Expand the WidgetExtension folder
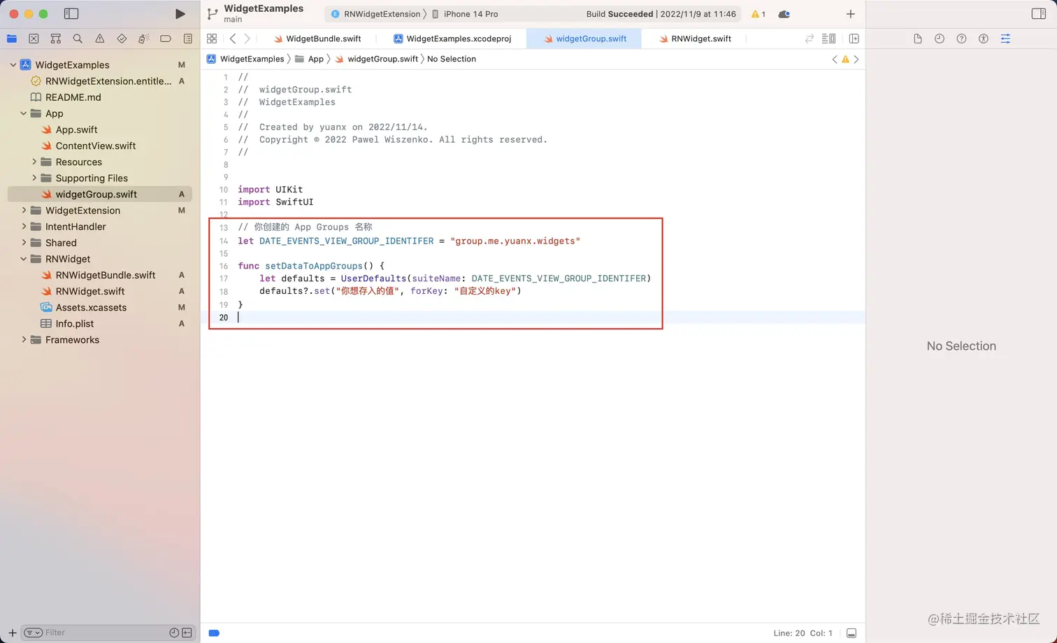1057x643 pixels. coord(24,210)
